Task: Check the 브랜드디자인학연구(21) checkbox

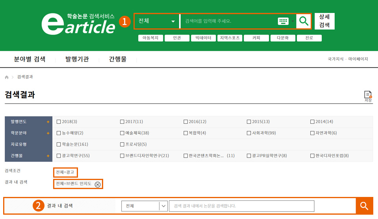Action: (x=122, y=156)
